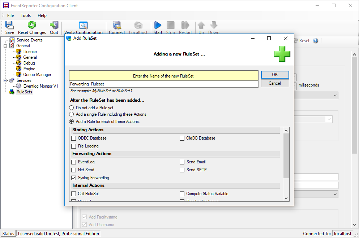Tick the Net Send checkbox
This screenshot has width=359, height=238.
tap(73, 170)
